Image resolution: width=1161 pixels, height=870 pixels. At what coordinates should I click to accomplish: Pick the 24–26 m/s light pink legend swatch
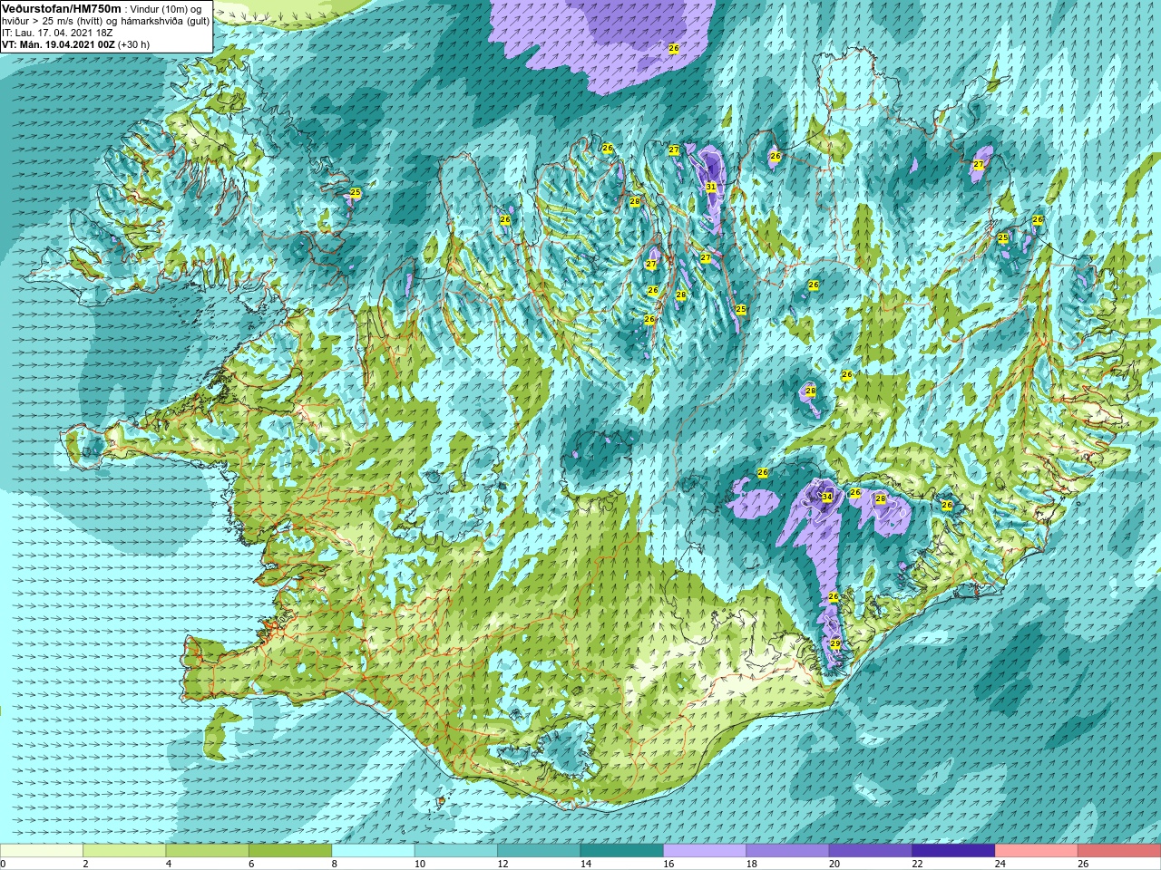click(x=1037, y=851)
